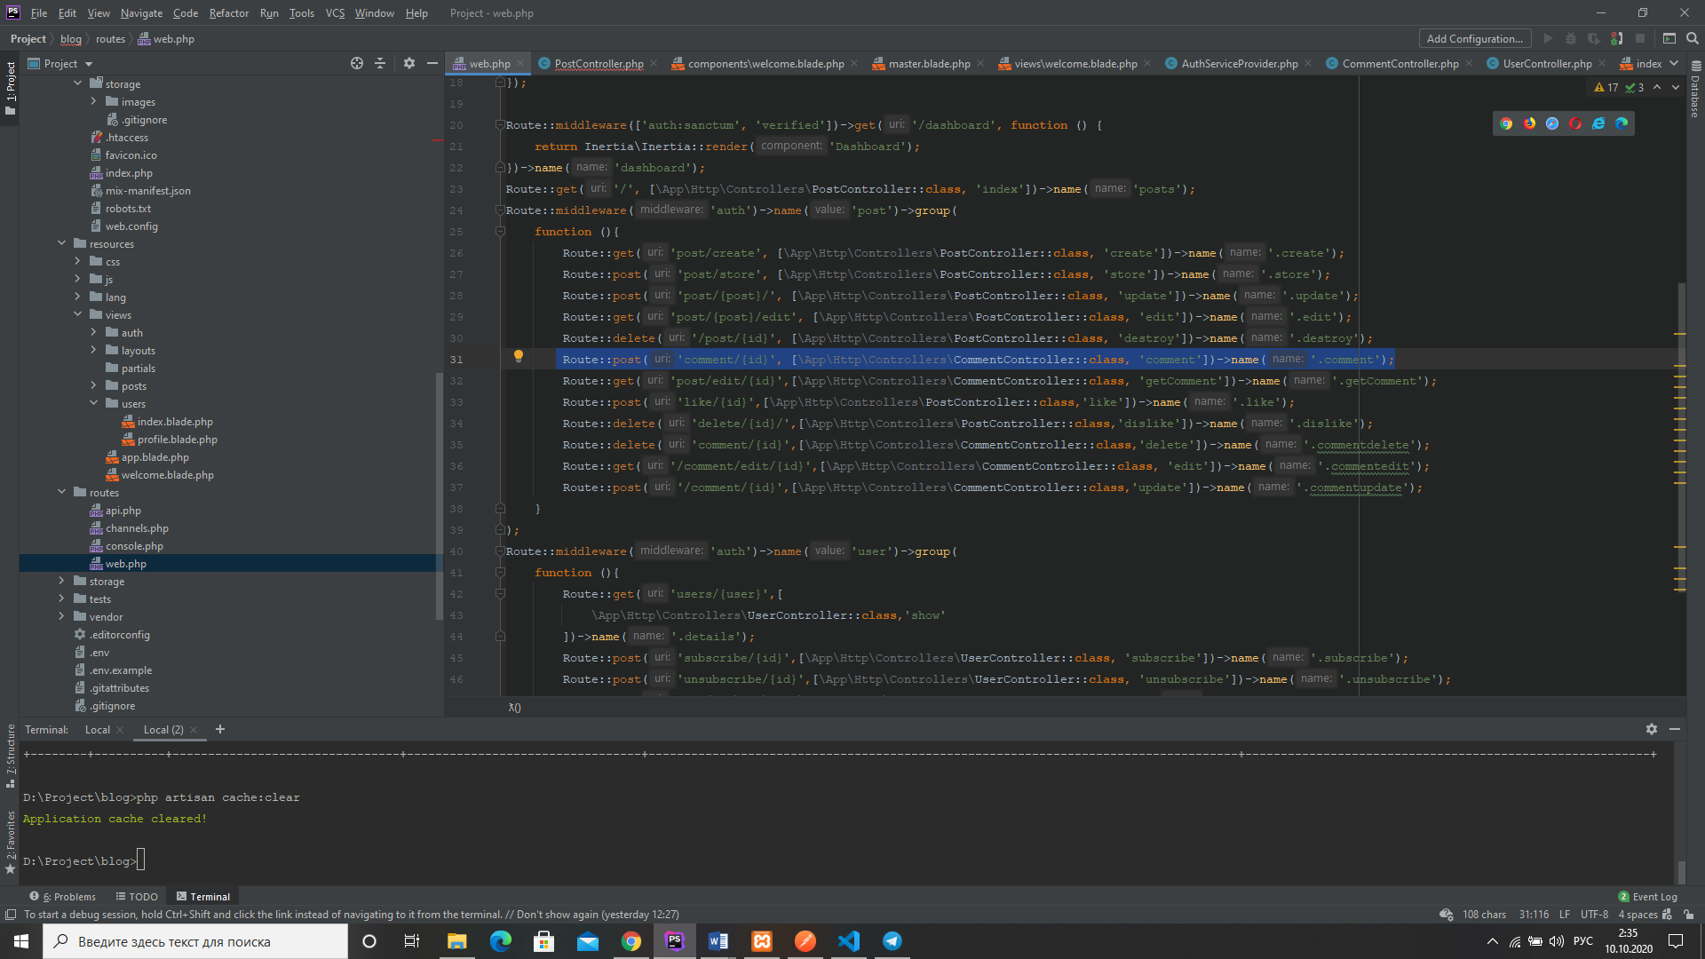Go to next highlighted error arrow
The width and height of the screenshot is (1705, 959).
coord(1676,87)
